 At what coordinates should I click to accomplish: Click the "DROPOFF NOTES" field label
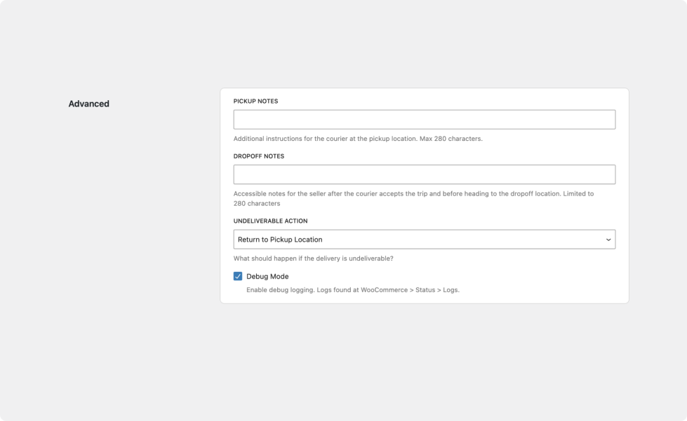tap(259, 156)
